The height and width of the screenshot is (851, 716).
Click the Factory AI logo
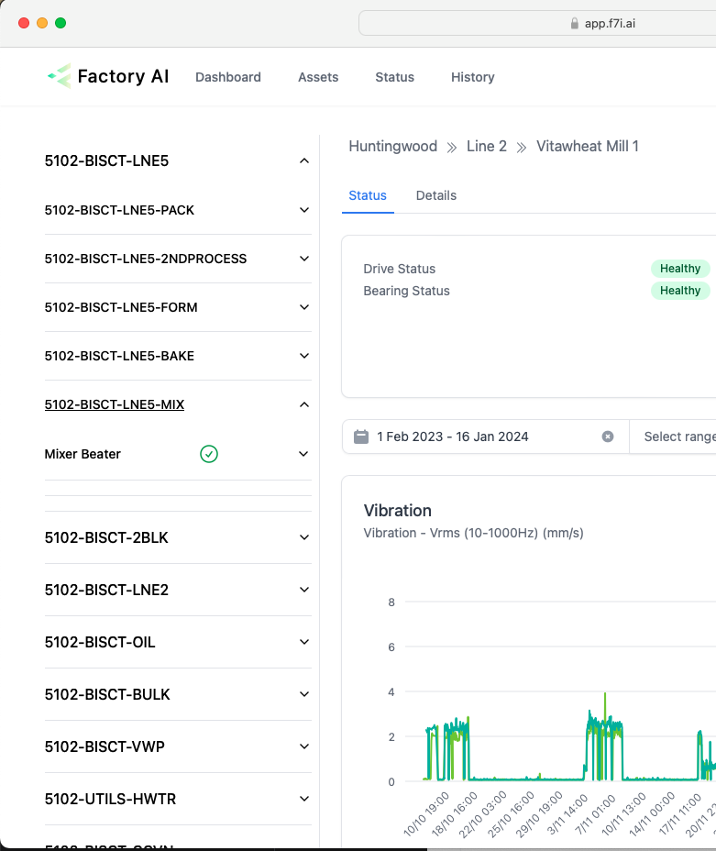(x=108, y=76)
